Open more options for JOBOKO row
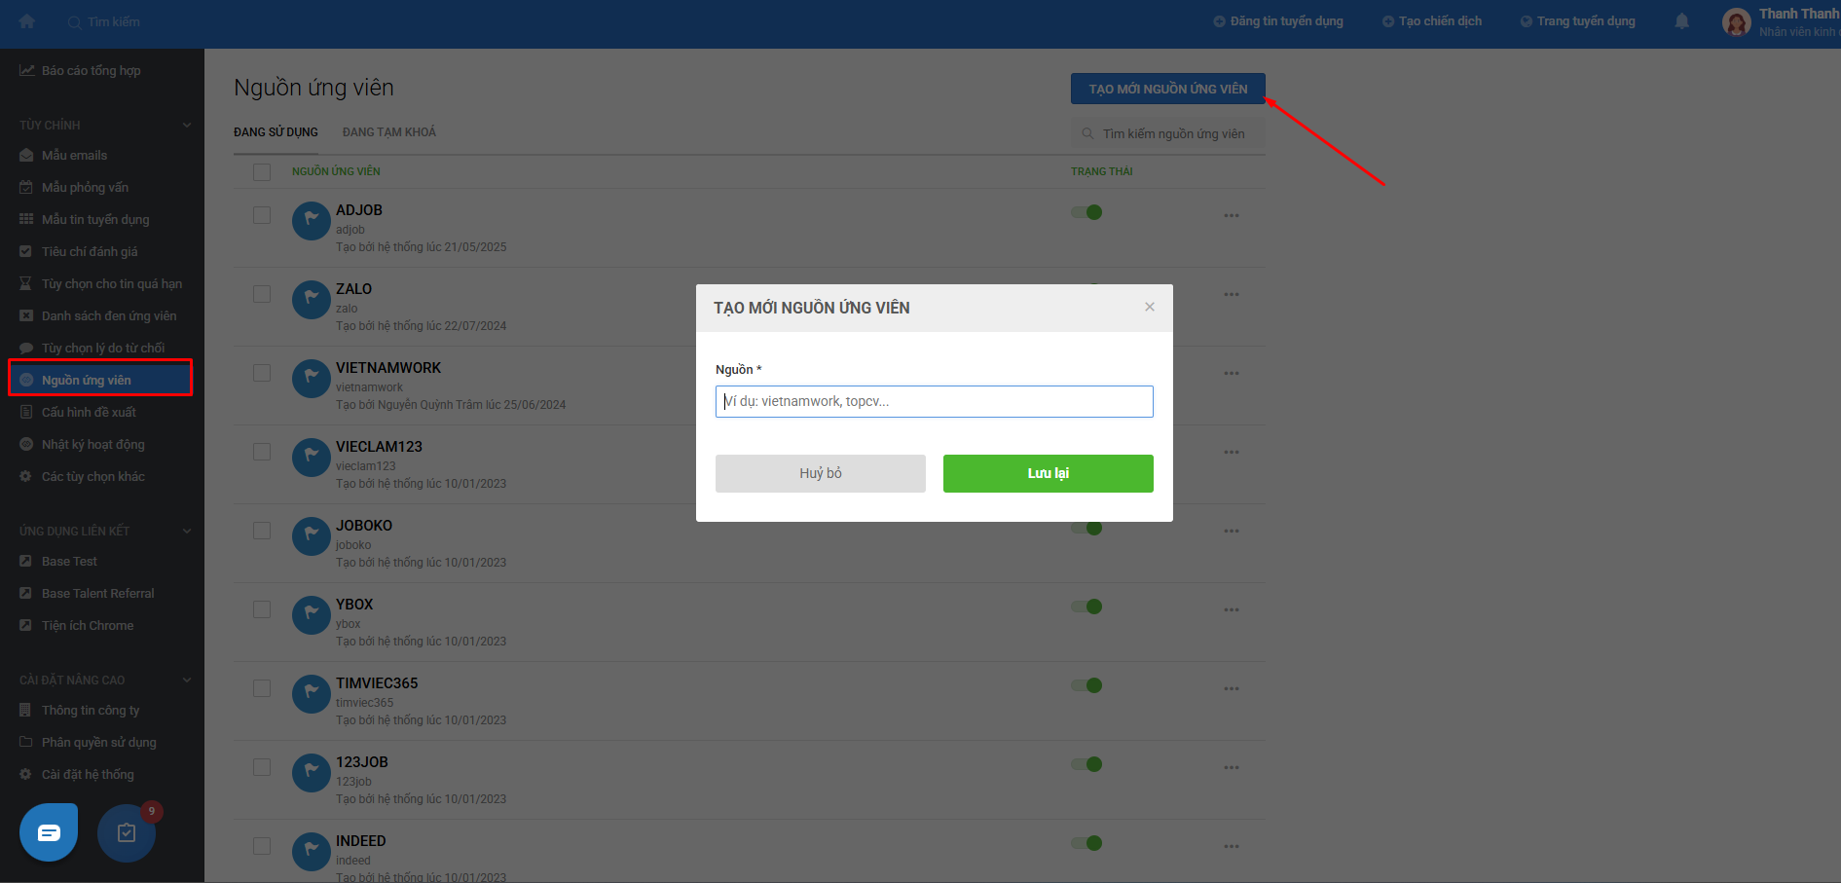The image size is (1841, 883). coord(1232,531)
